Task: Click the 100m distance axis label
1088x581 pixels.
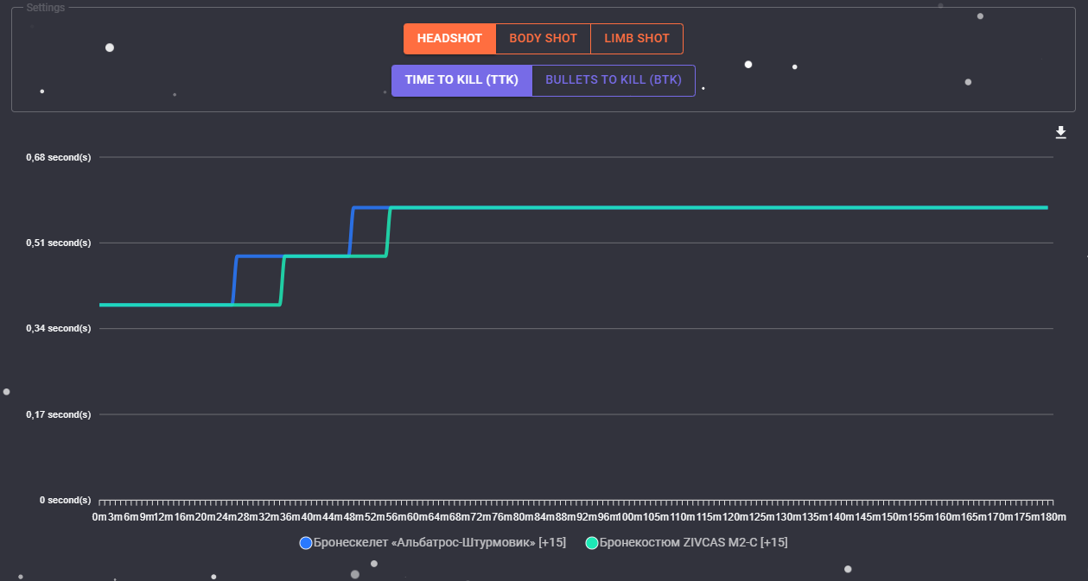Action: [x=632, y=517]
